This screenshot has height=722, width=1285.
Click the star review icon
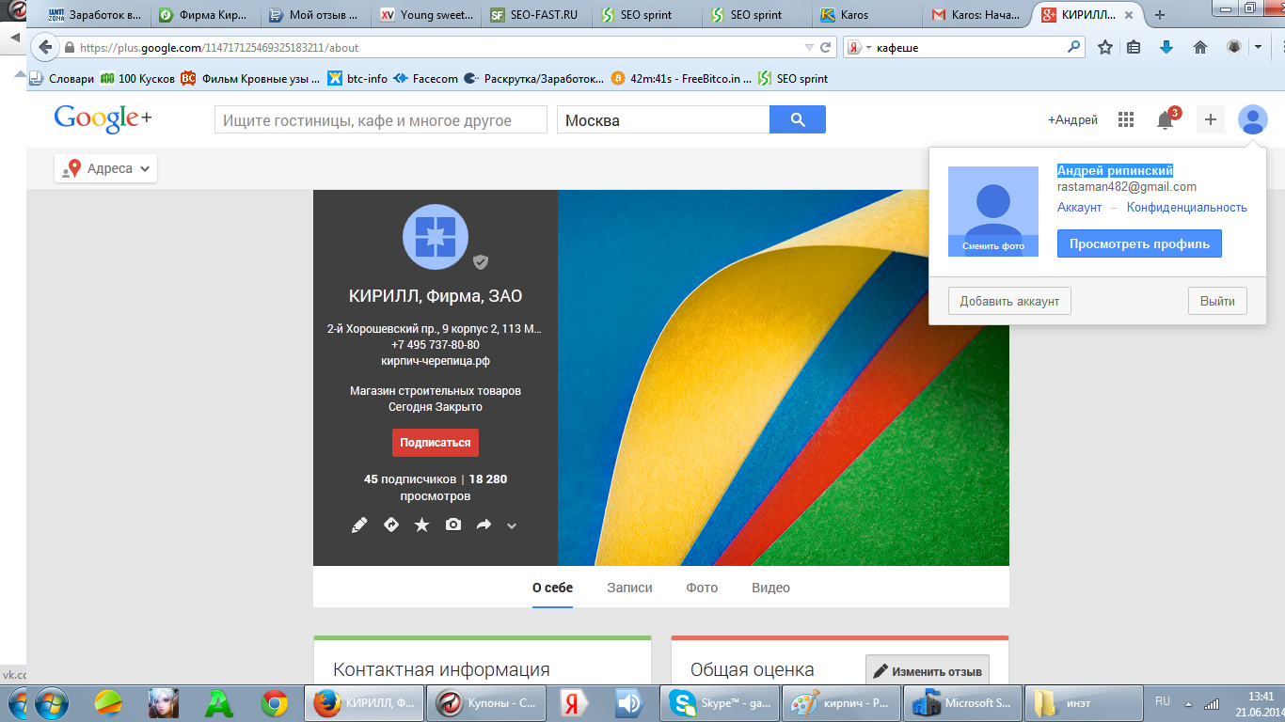421,525
